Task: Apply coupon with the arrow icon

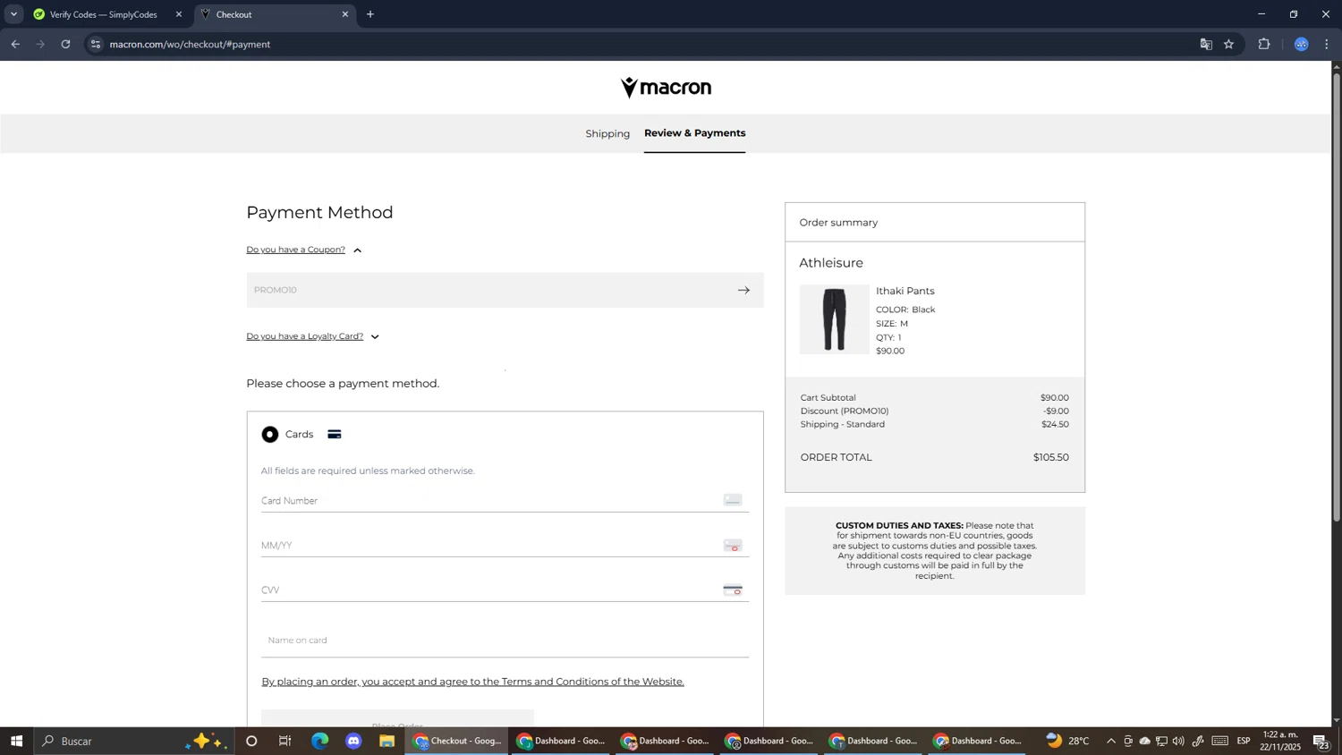Action: [743, 290]
